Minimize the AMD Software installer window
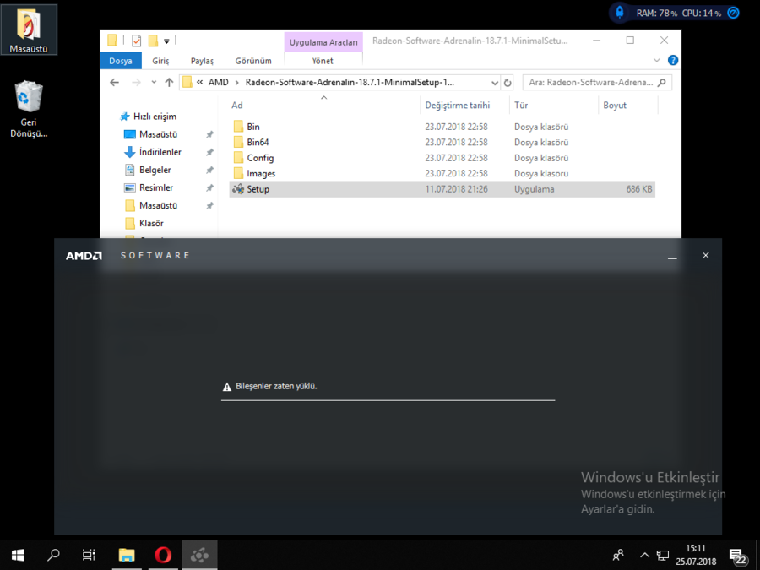This screenshot has height=570, width=760. coord(672,256)
